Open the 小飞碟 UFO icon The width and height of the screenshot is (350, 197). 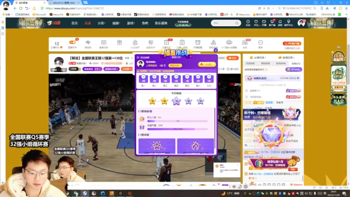pos(229,43)
